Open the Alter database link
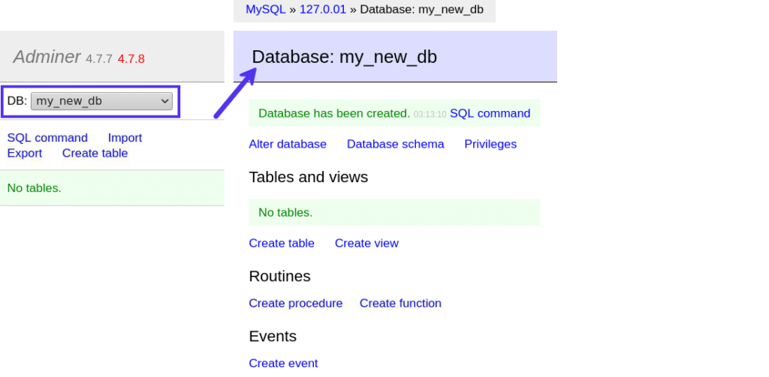 pos(288,144)
